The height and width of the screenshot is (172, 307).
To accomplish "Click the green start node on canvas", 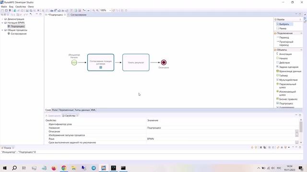I will [74, 63].
